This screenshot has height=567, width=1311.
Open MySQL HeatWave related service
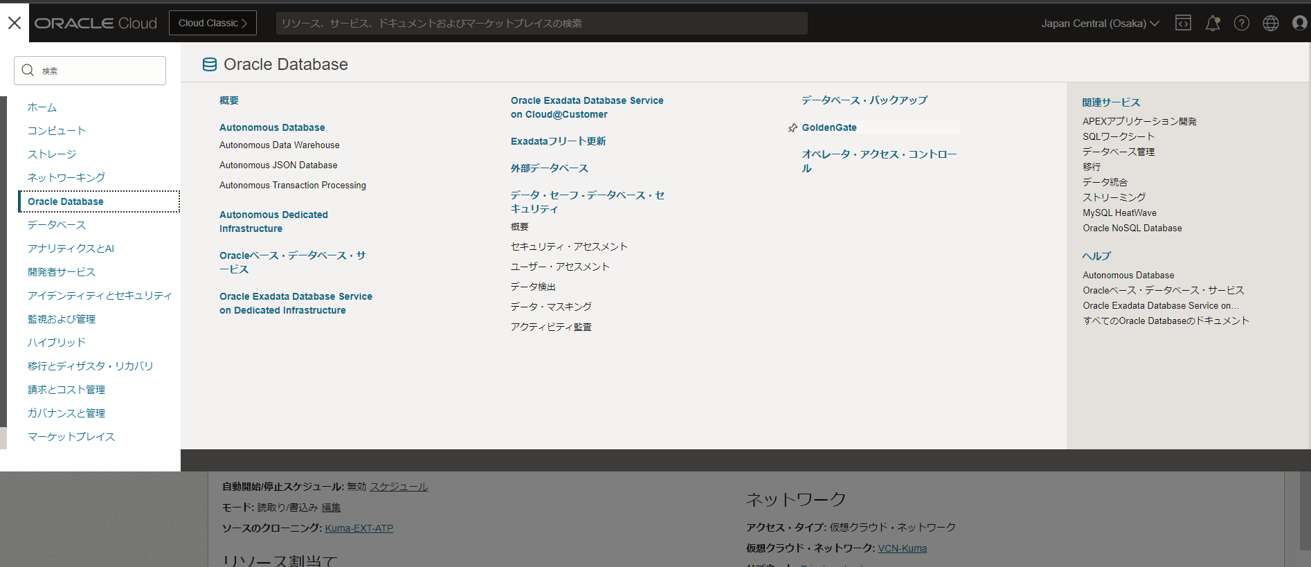pos(1119,213)
